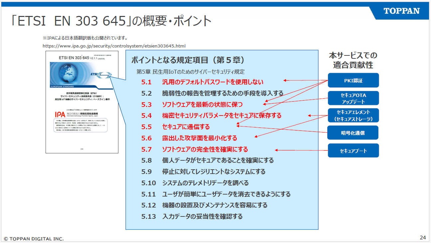The width and height of the screenshot is (431, 243).
Task: Click item 5.8 個人データがセキュアであることを確実にする
Action: pyautogui.click(x=208, y=160)
